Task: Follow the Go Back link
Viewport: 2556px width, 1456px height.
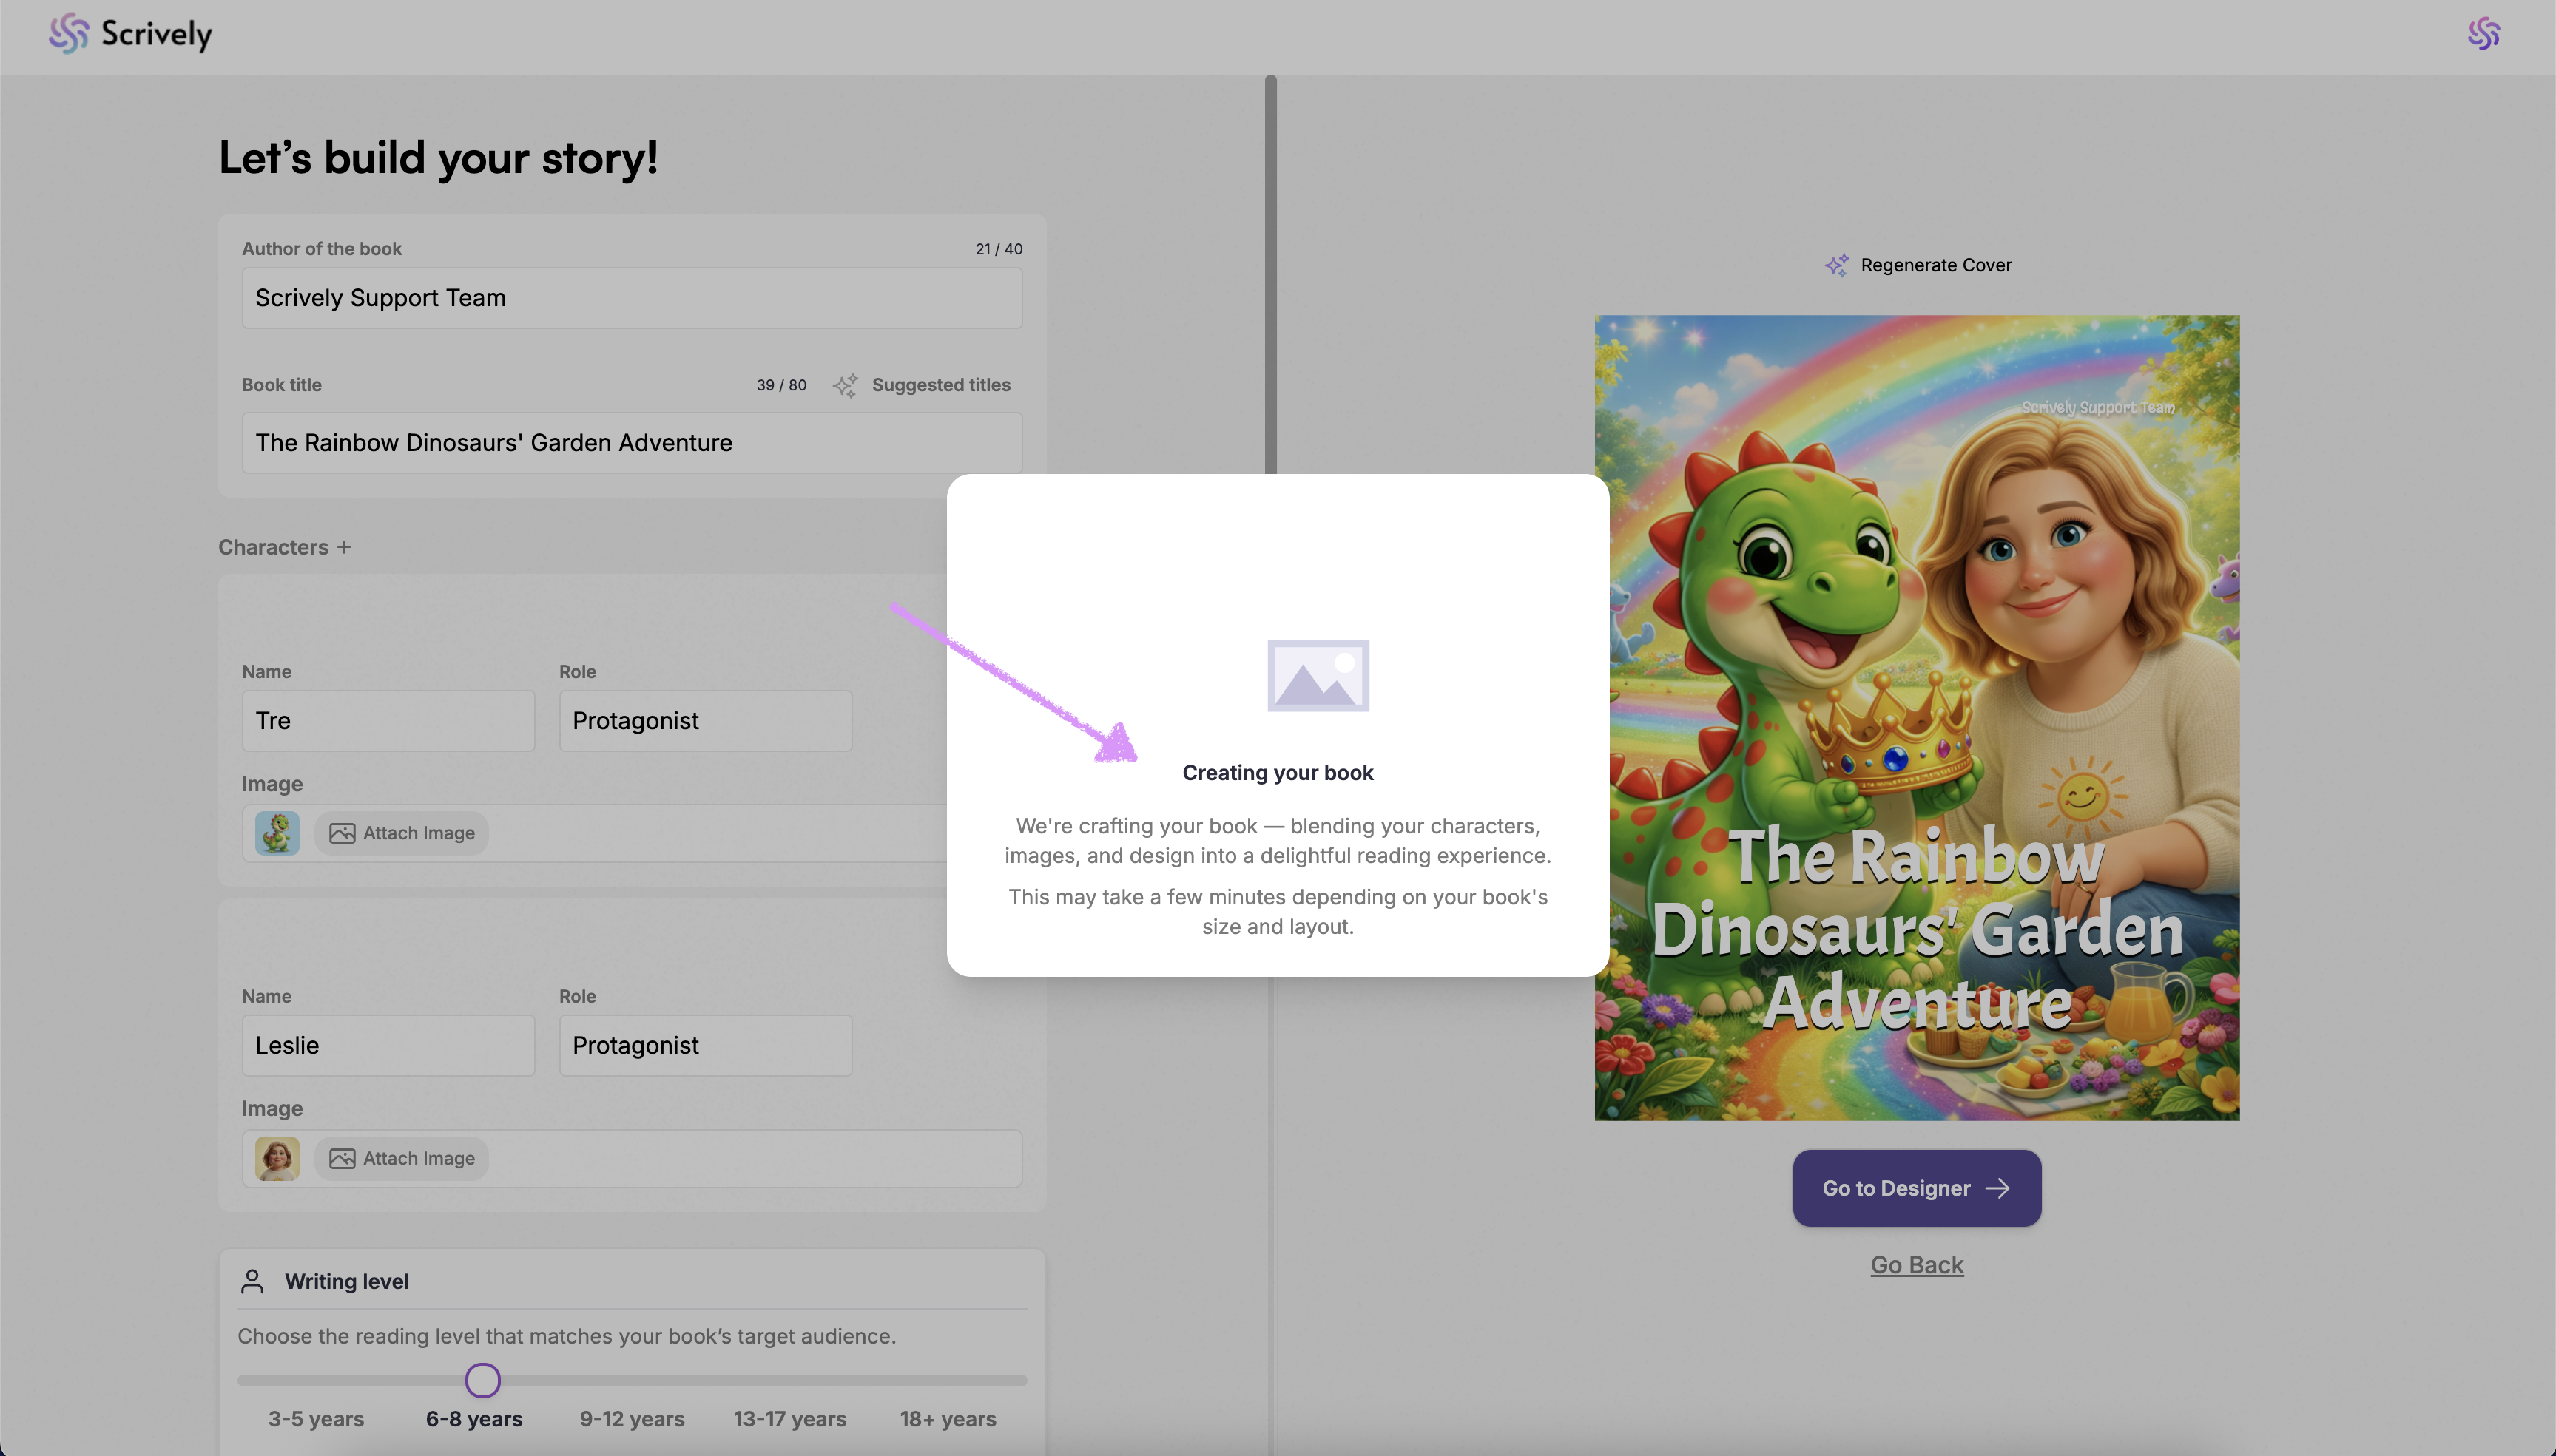Action: [1917, 1265]
